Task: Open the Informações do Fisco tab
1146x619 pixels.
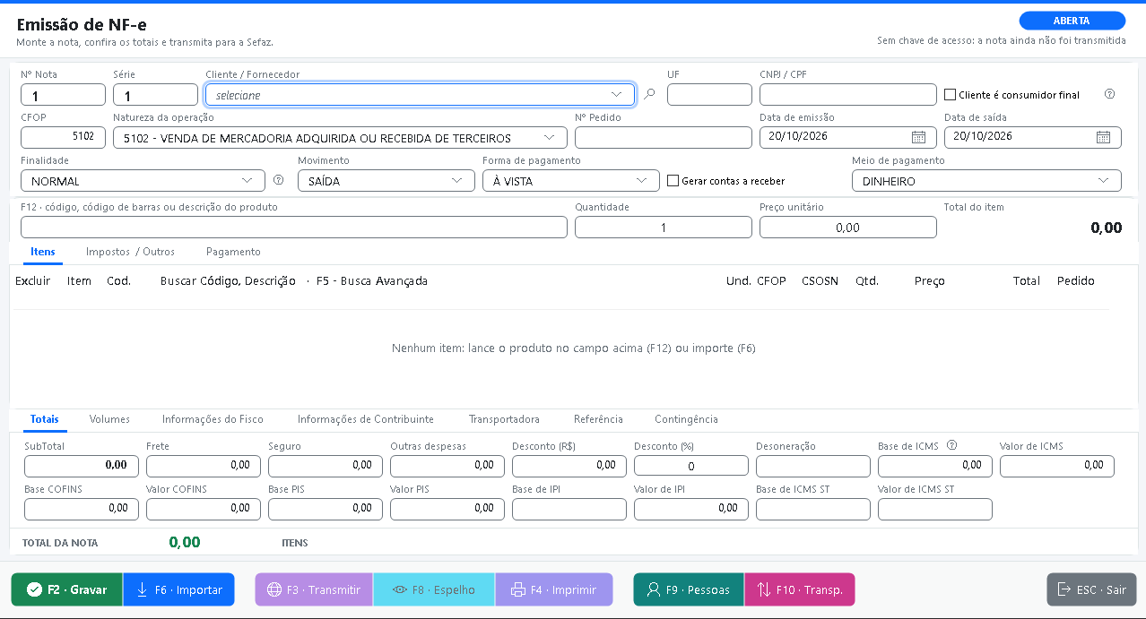Action: pos(213,419)
